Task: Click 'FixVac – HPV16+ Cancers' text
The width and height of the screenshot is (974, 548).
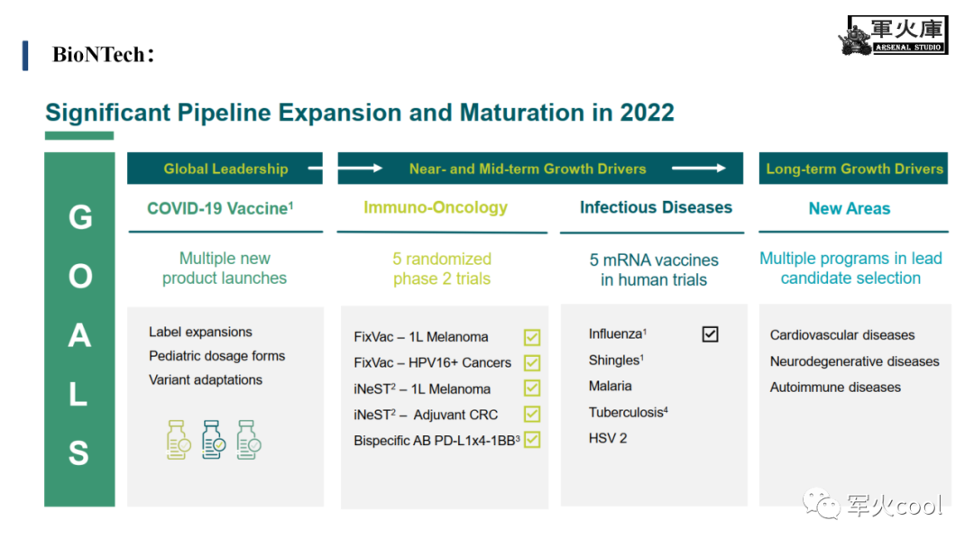Action: pyautogui.click(x=432, y=362)
